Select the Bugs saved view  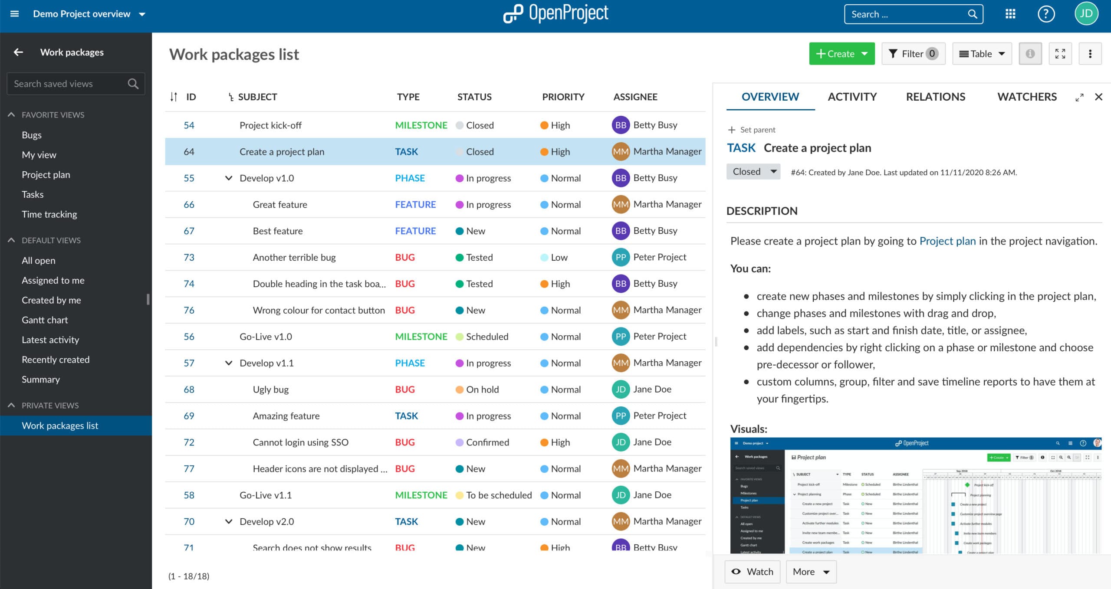coord(31,134)
